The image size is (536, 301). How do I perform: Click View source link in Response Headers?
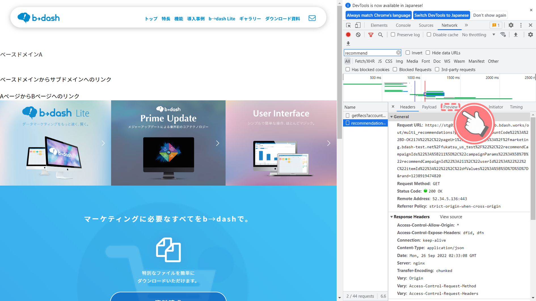(451, 217)
